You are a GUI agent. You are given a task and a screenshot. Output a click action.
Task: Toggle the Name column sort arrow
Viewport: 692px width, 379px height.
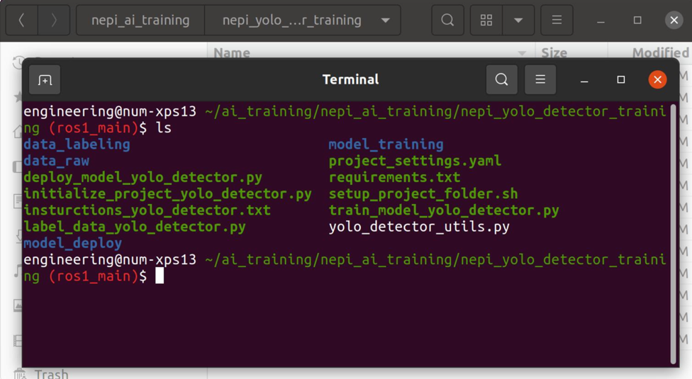click(x=522, y=53)
